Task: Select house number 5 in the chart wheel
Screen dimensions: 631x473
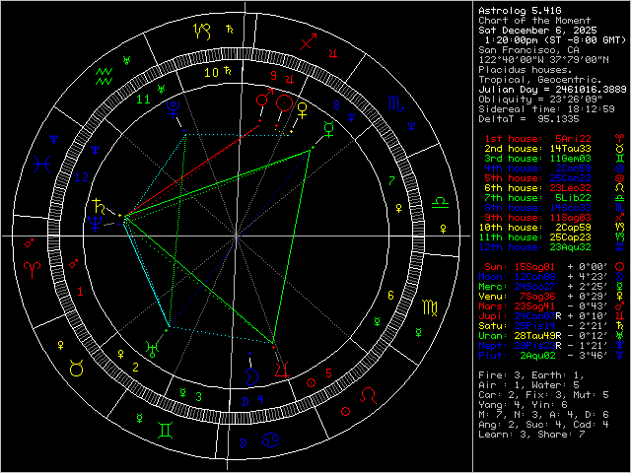Action: pyautogui.click(x=328, y=373)
